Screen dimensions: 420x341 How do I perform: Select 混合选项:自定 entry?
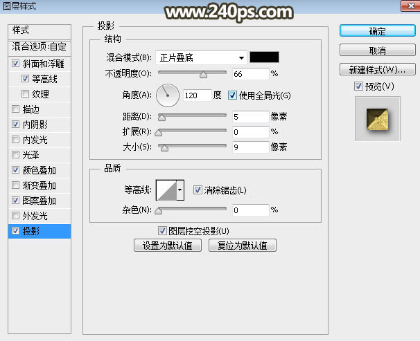40,47
